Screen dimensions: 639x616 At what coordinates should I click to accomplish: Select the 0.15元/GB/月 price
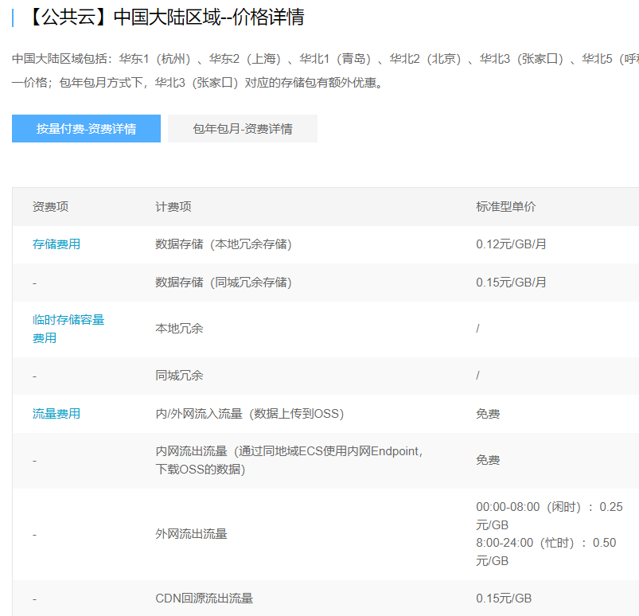511,282
